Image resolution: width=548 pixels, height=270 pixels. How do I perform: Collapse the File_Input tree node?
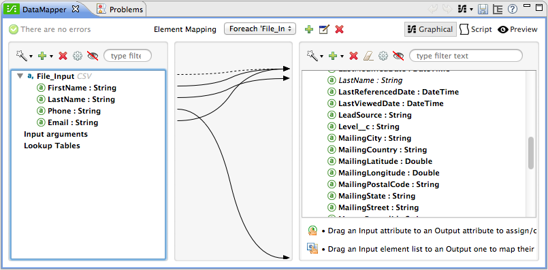[20, 75]
